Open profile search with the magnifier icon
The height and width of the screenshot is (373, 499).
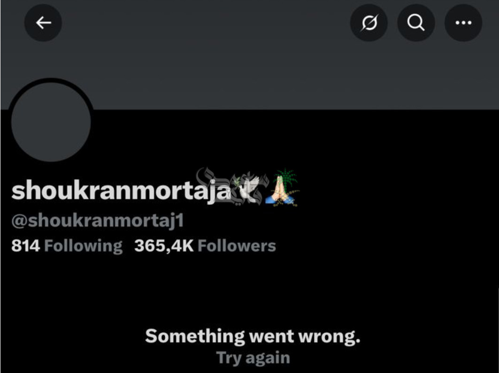(416, 23)
